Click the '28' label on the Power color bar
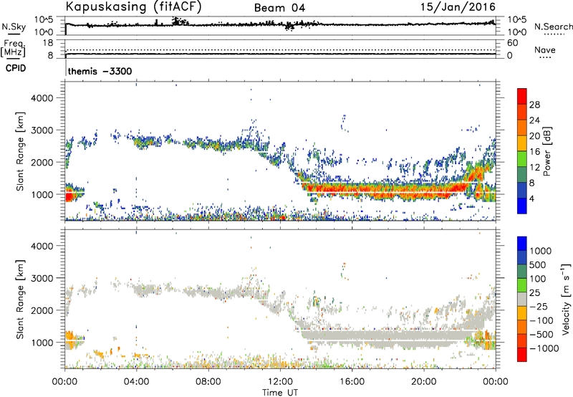This screenshot has height=397, width=573. (534, 105)
